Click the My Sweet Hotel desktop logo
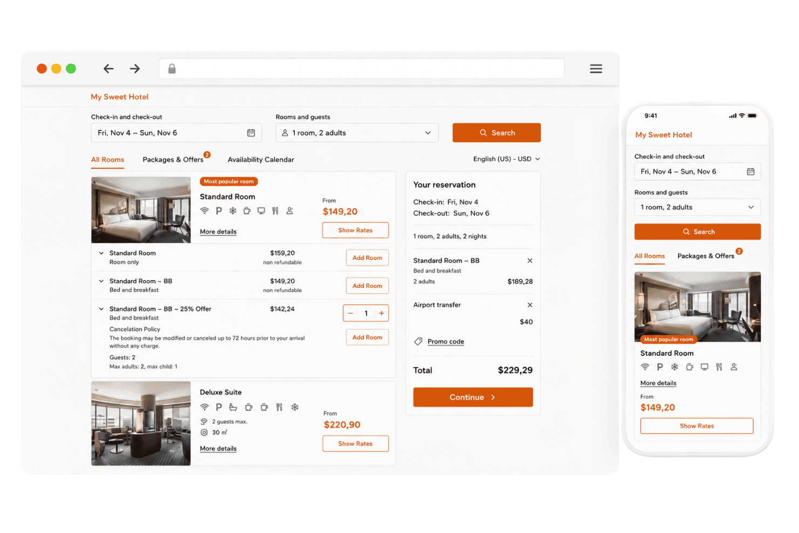Image resolution: width=799 pixels, height=533 pixels. click(120, 97)
